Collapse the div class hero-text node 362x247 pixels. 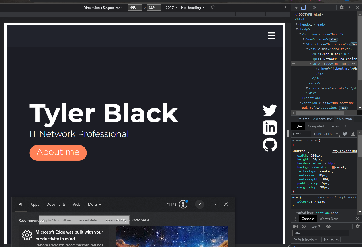click(x=307, y=49)
